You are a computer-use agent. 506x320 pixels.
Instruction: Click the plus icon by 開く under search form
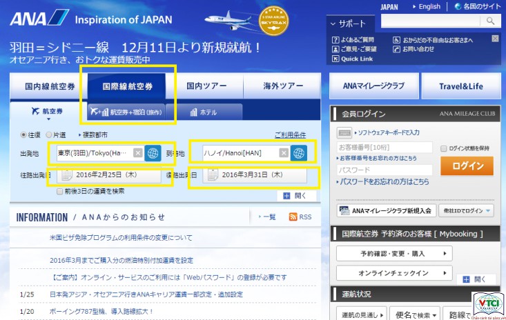[286, 196]
